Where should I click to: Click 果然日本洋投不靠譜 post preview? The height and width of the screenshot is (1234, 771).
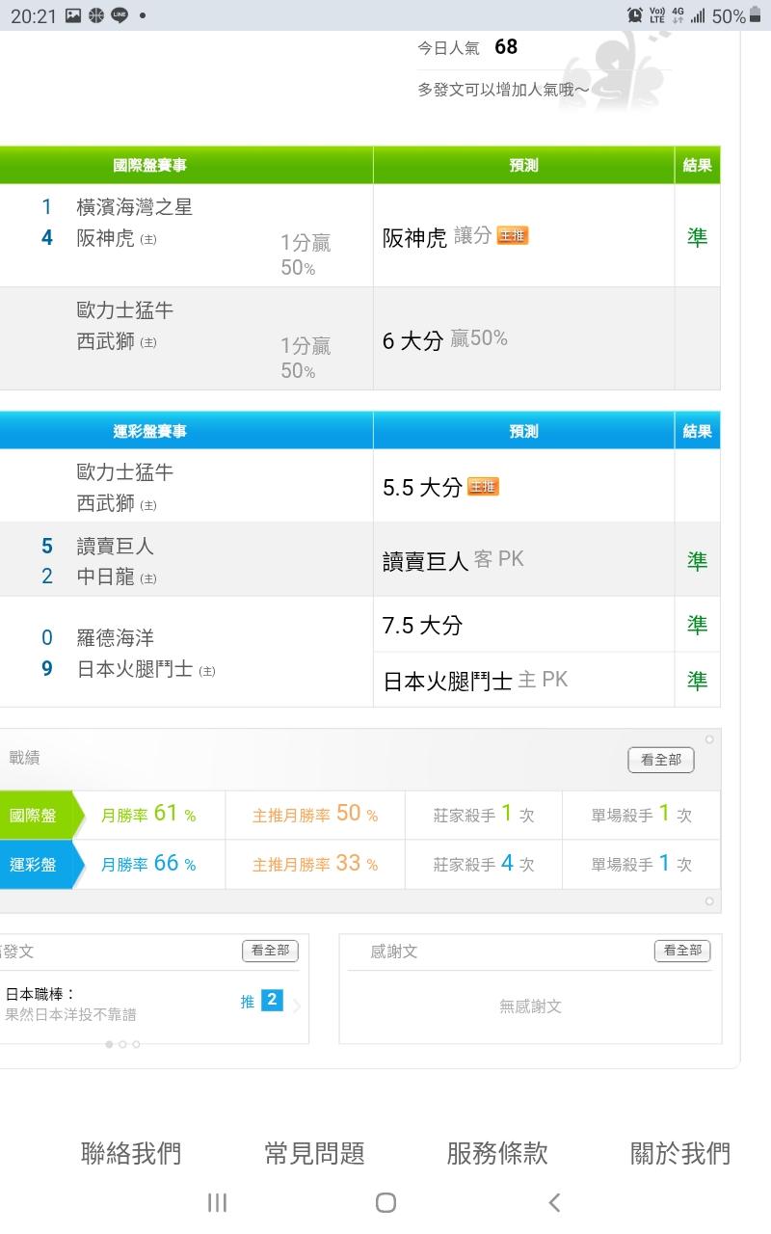click(x=71, y=1014)
